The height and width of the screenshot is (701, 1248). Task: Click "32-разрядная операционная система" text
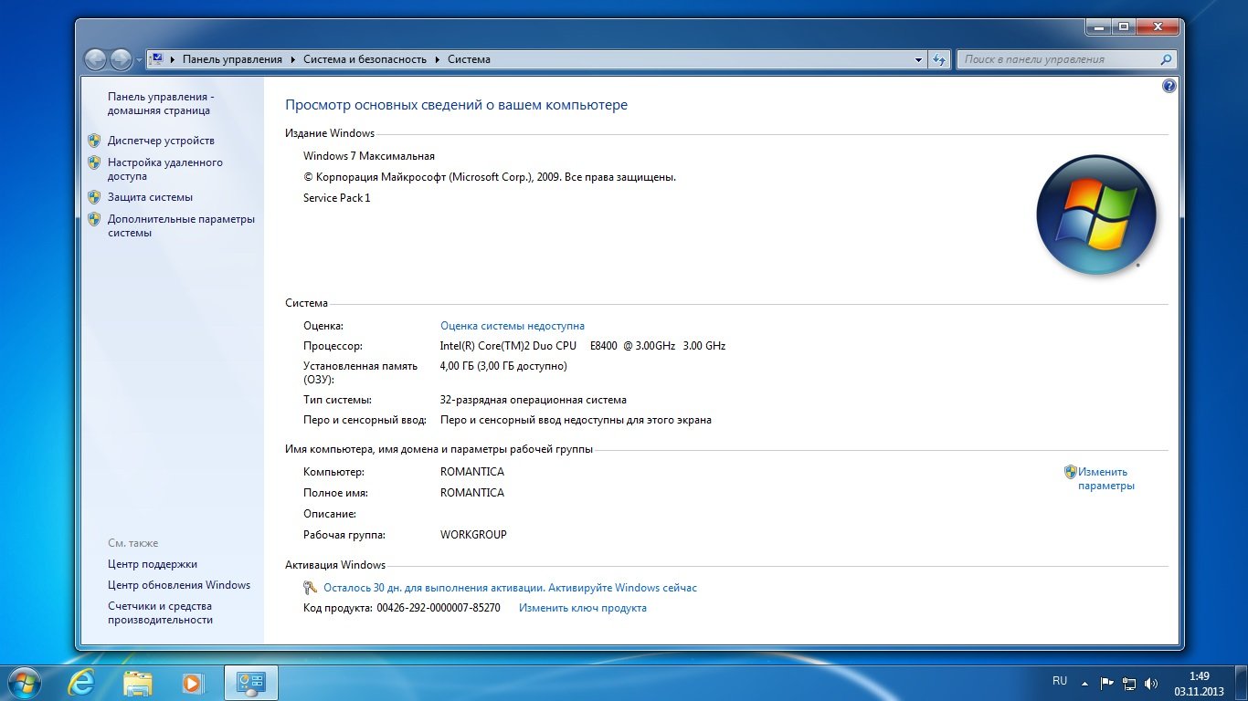[x=534, y=400]
